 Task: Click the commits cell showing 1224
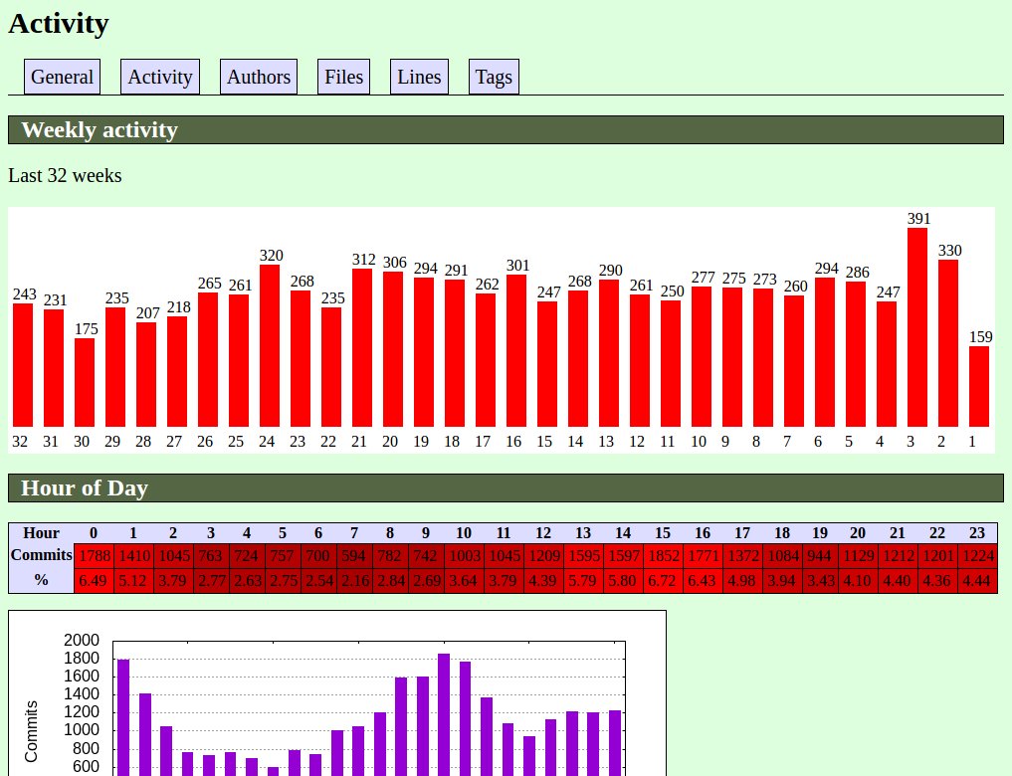click(x=977, y=555)
